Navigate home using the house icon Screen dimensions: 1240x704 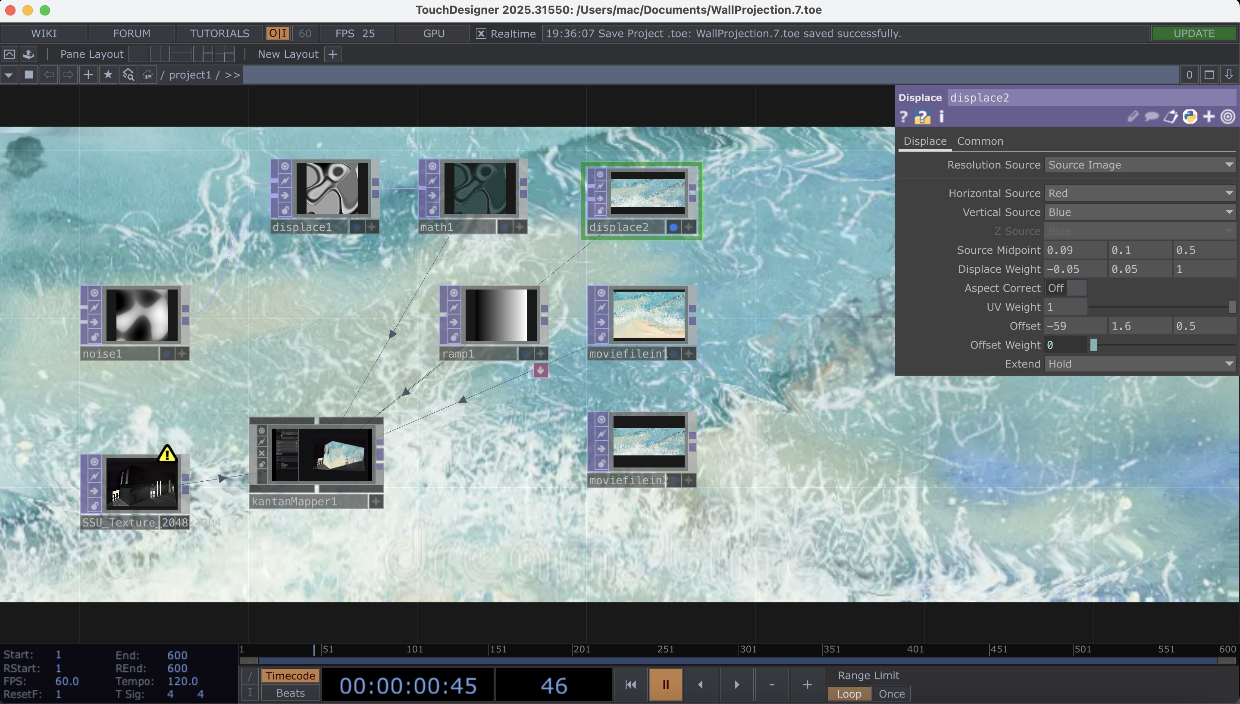147,75
